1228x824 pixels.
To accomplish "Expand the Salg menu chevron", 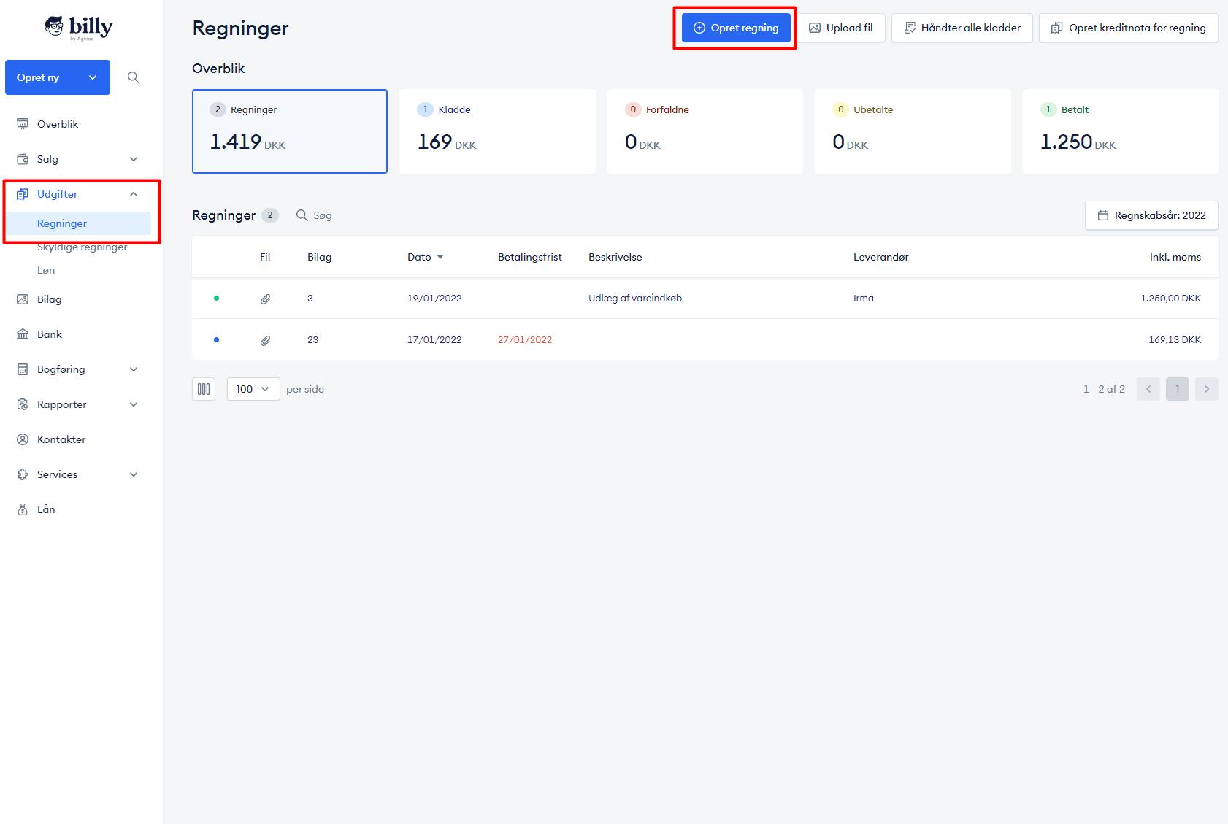I will (134, 159).
